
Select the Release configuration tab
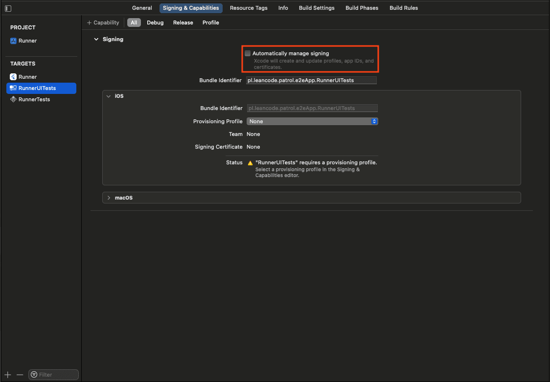click(x=183, y=22)
